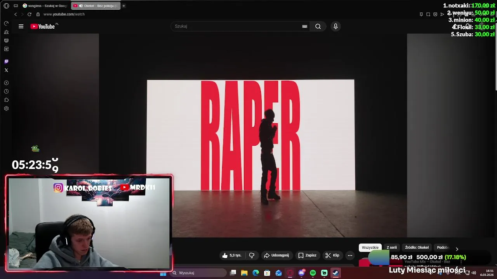
Task: Switch to the songless Google search tab
Action: (45, 6)
